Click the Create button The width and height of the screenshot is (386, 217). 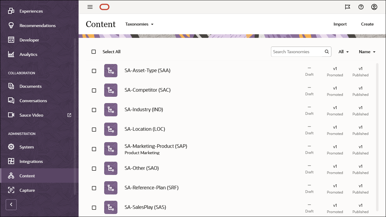[x=367, y=24]
